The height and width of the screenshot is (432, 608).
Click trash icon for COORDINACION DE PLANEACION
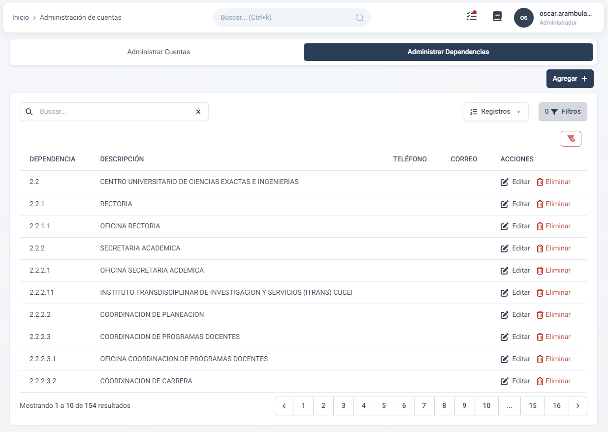540,315
